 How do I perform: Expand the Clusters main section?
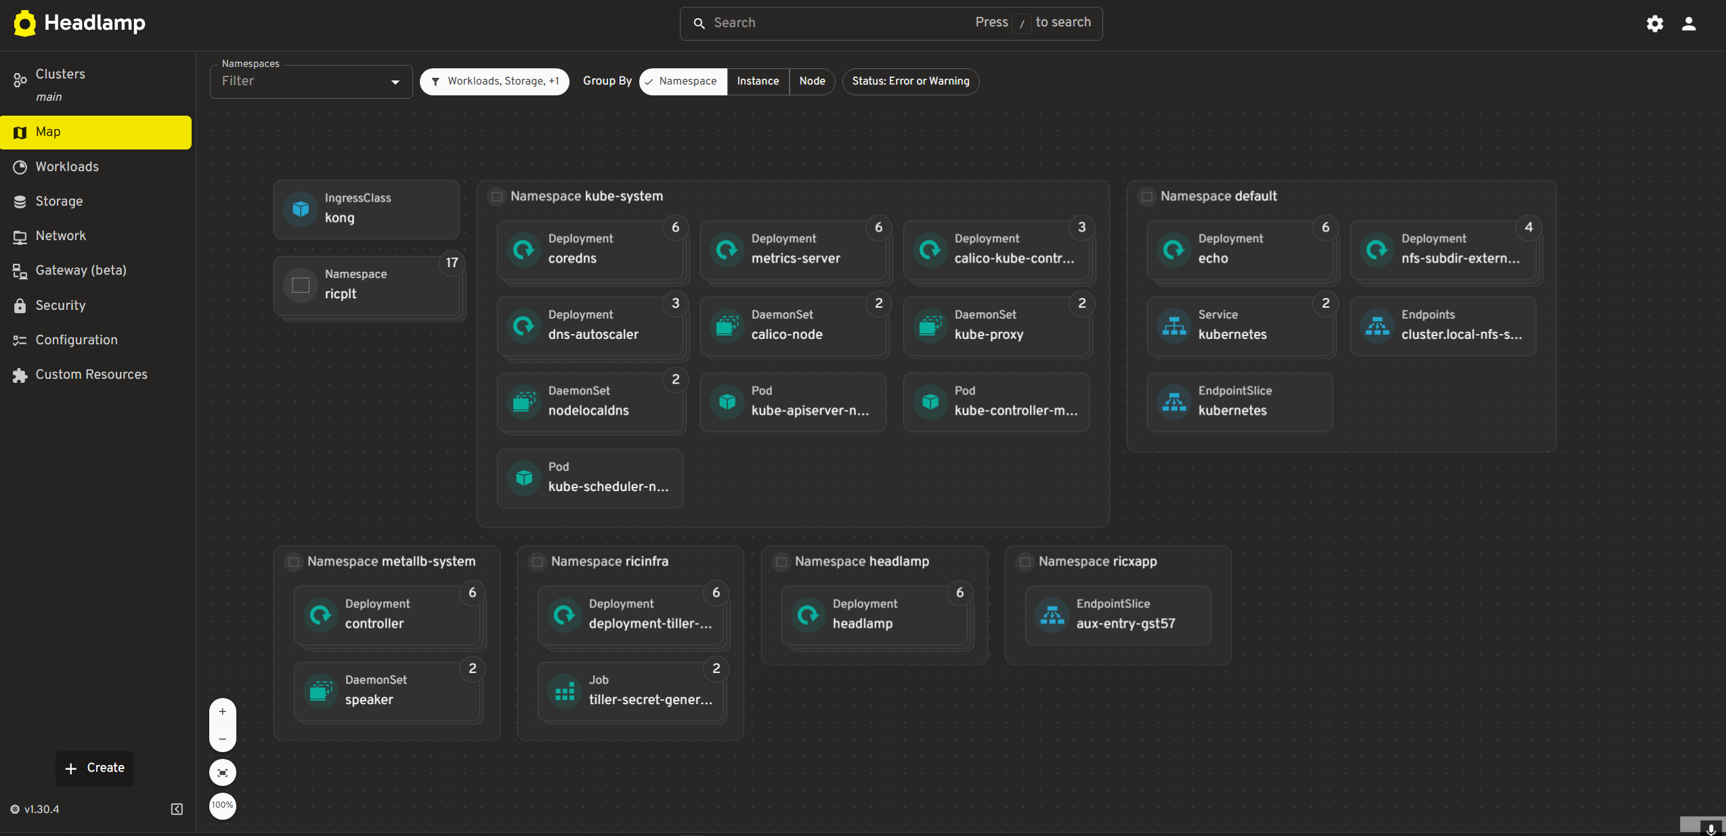pos(96,84)
